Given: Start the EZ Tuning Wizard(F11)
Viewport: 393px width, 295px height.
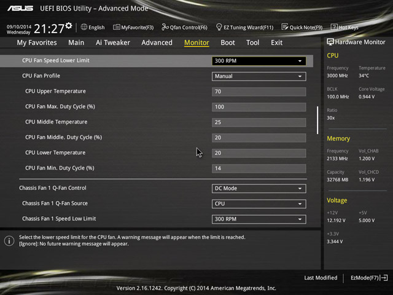Looking at the screenshot, I should [244, 27].
